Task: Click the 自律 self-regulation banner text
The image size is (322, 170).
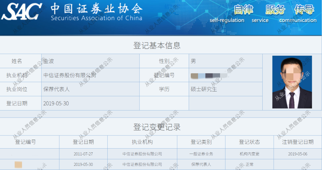Action: (243, 10)
